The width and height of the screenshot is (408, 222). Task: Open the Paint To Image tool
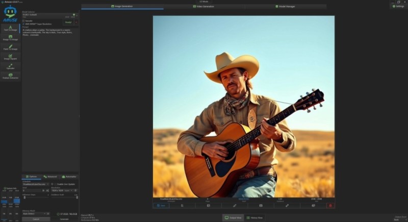[x=11, y=47]
